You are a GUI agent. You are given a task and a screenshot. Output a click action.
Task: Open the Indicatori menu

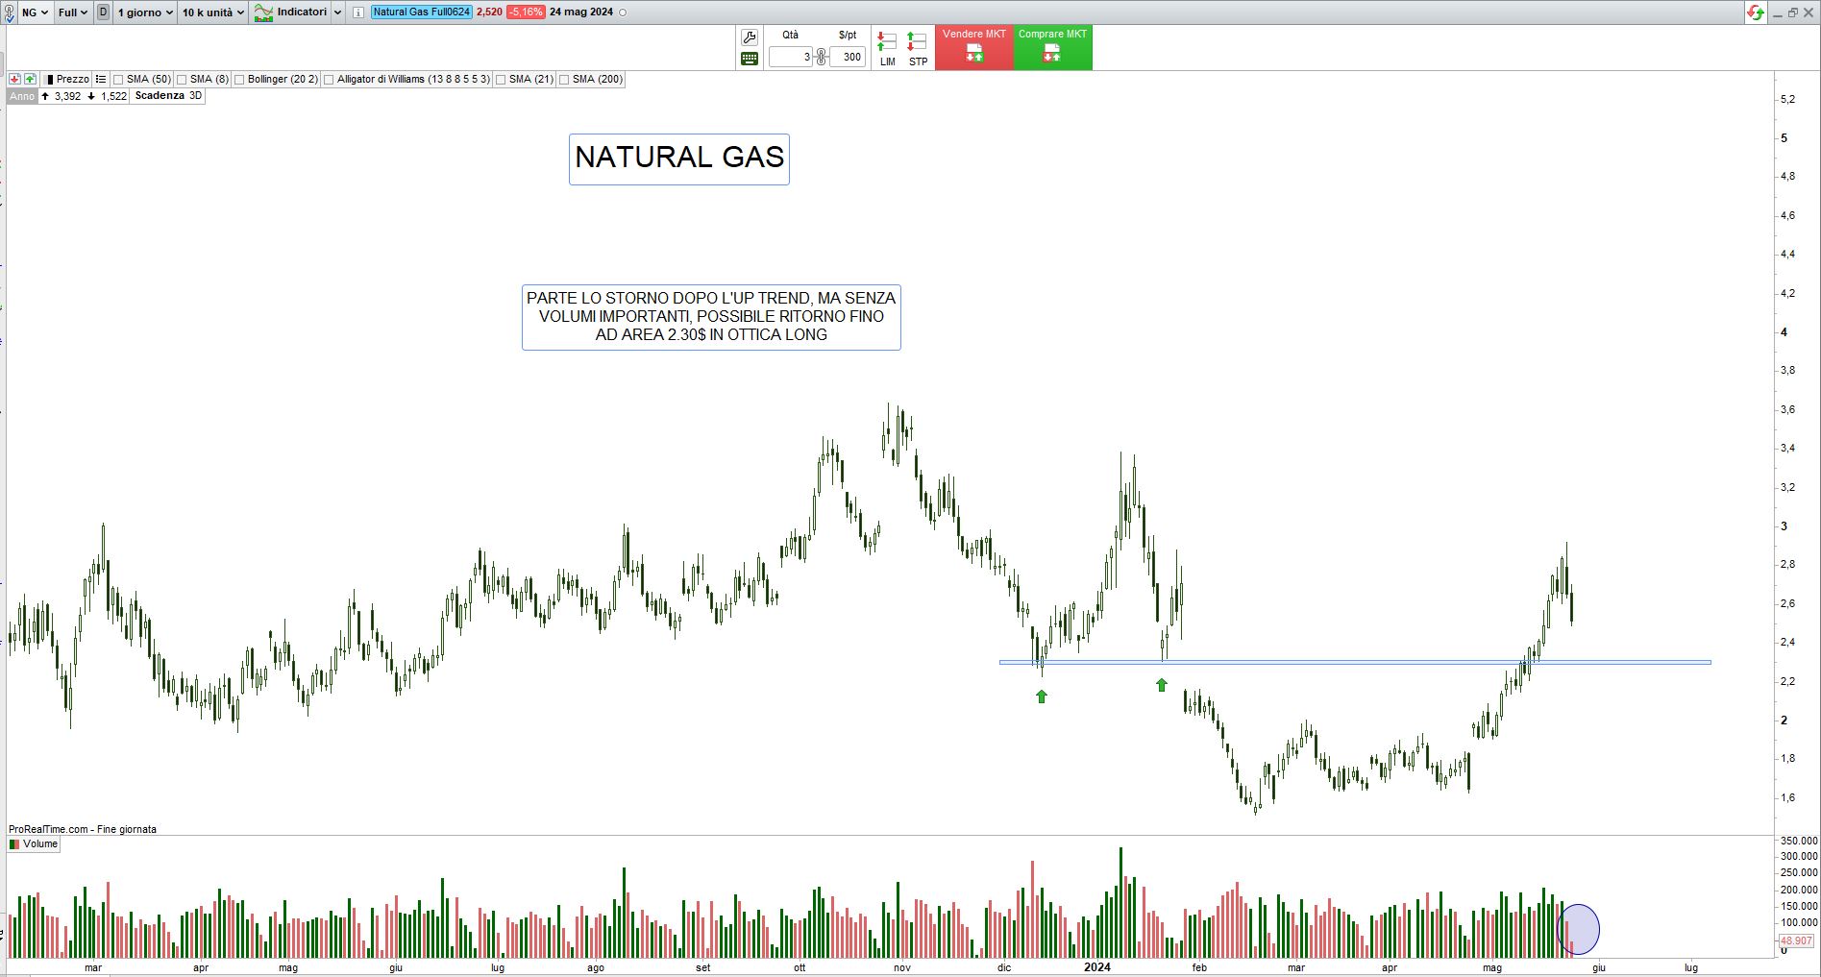299,12
